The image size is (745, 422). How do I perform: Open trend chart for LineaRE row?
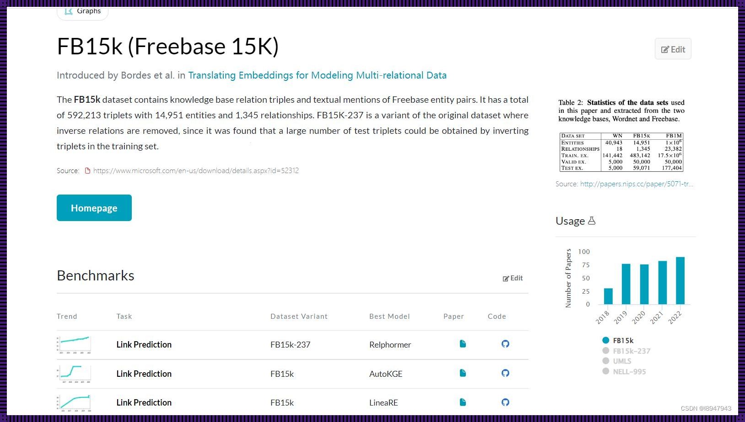tap(74, 403)
